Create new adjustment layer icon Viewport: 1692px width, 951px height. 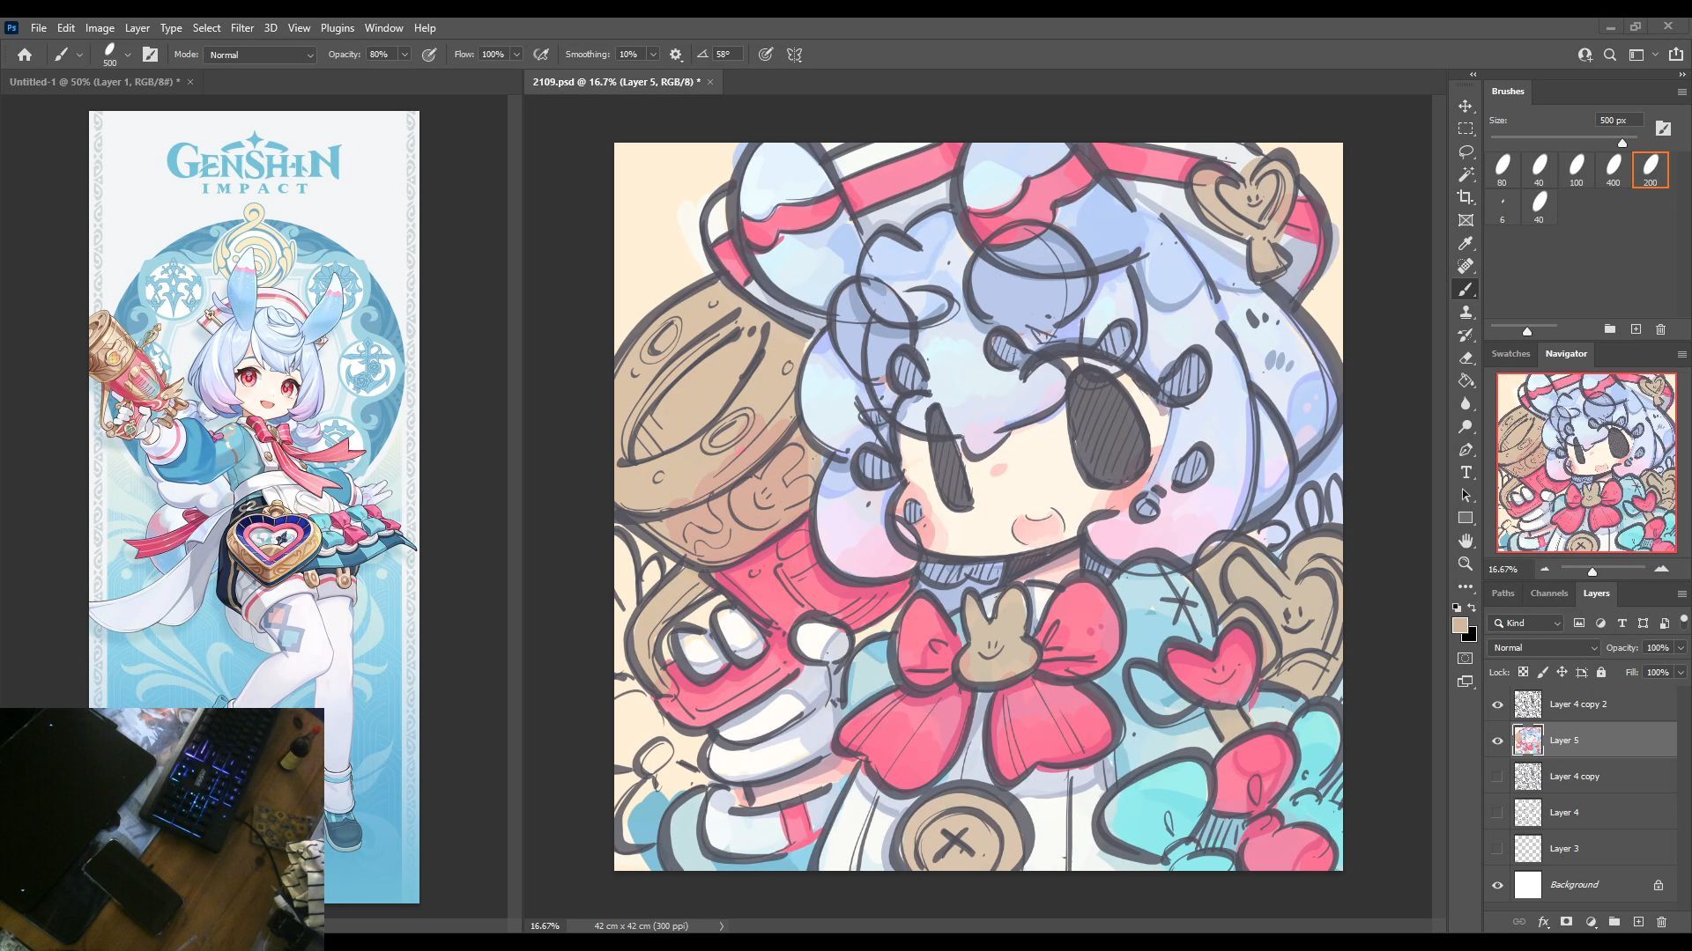click(1591, 922)
